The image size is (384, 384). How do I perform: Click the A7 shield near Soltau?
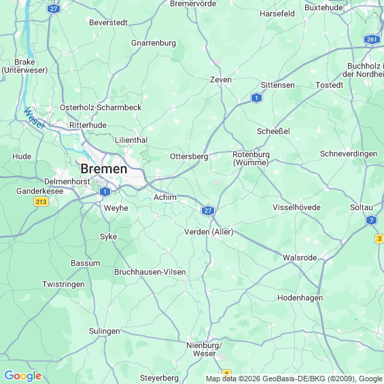tap(371, 220)
